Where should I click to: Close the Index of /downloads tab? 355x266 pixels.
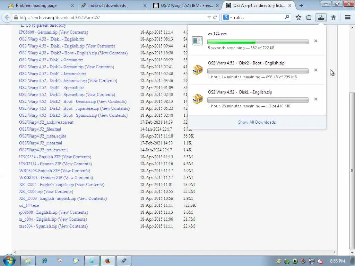point(145,6)
